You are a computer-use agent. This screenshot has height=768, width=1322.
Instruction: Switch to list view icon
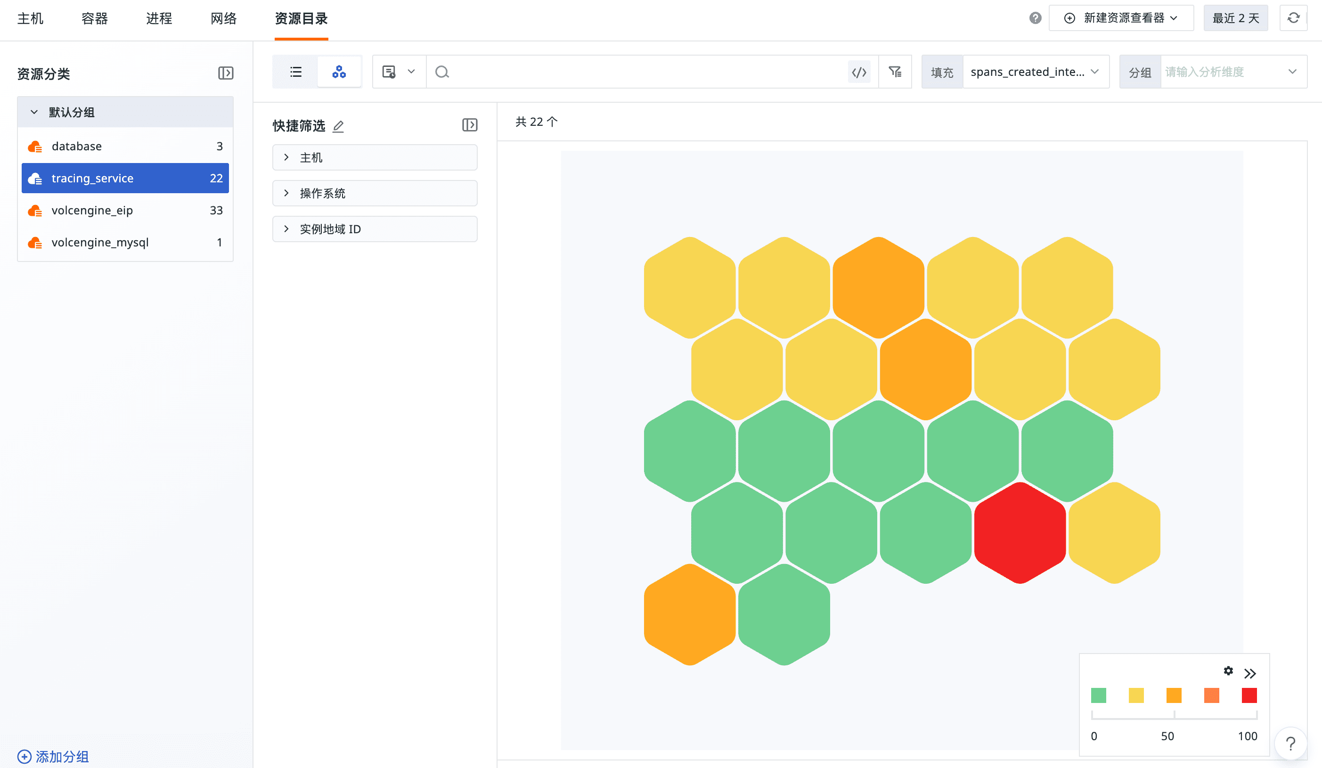click(x=295, y=72)
